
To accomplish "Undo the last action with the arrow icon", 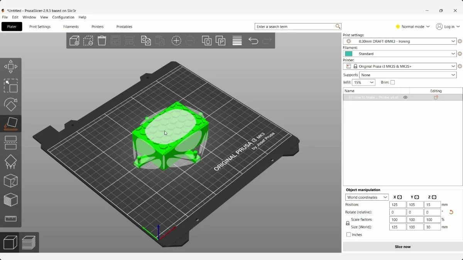I will pyautogui.click(x=253, y=40).
